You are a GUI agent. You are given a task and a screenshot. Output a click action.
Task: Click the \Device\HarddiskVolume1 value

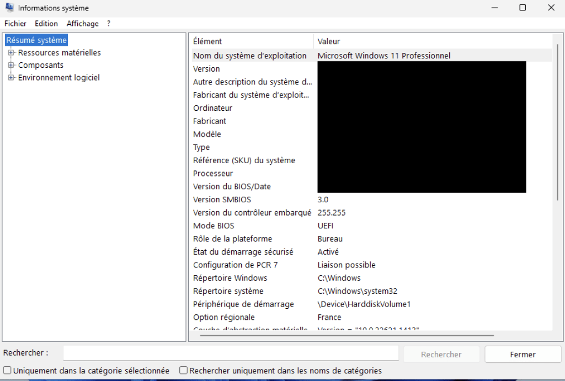[364, 304]
